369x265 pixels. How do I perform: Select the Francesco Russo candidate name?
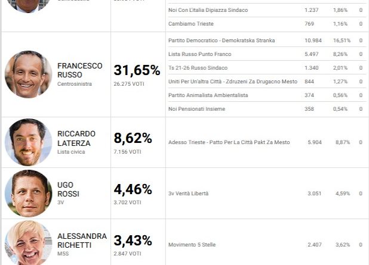click(80, 70)
